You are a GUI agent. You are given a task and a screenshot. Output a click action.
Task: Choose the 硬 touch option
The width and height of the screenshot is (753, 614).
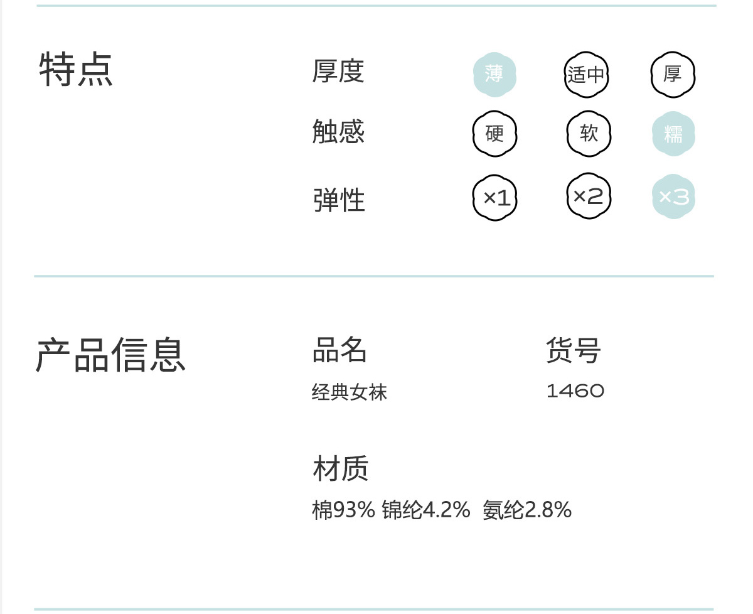coord(494,134)
